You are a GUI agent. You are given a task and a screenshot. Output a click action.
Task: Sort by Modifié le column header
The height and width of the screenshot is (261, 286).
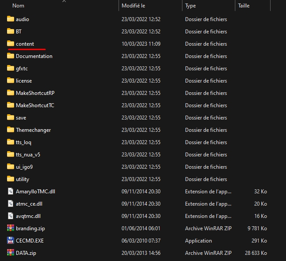(134, 6)
